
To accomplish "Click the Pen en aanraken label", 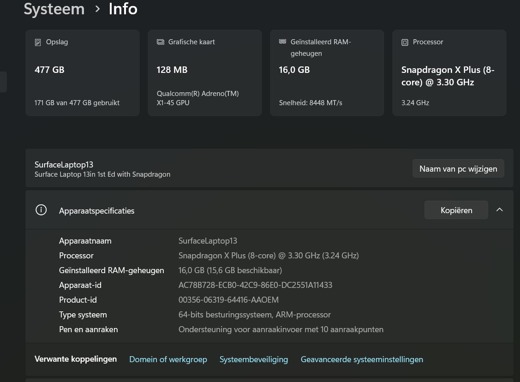I will click(x=89, y=329).
